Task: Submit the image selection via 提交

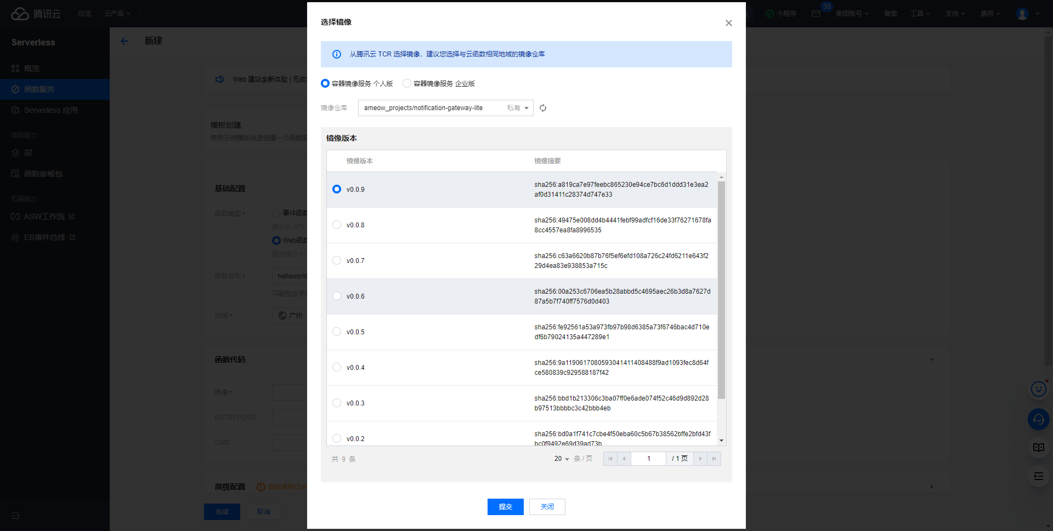Action: 505,506
